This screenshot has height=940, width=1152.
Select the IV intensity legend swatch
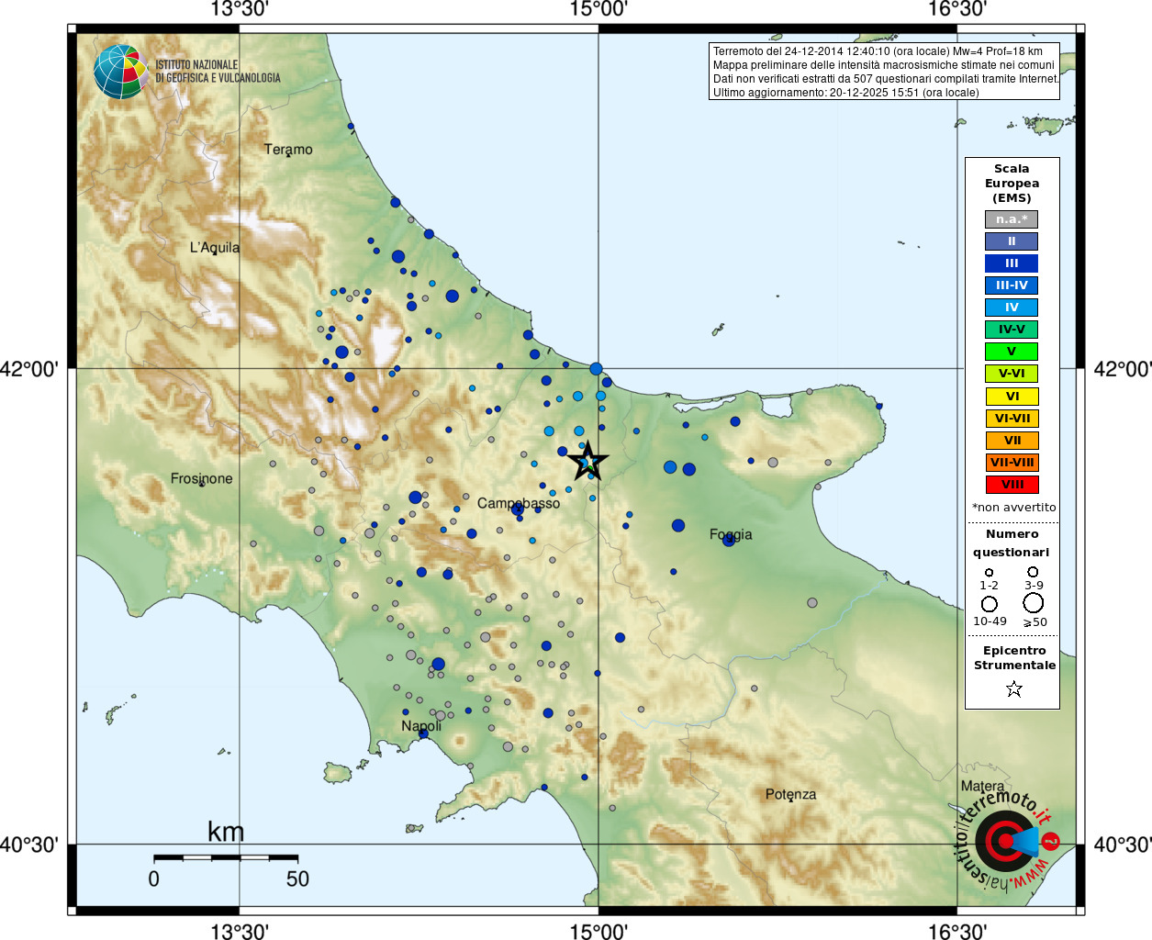point(1012,308)
